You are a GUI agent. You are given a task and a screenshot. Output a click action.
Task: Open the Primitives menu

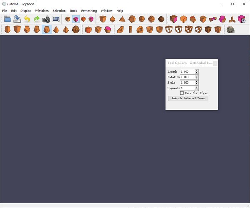tap(42, 10)
